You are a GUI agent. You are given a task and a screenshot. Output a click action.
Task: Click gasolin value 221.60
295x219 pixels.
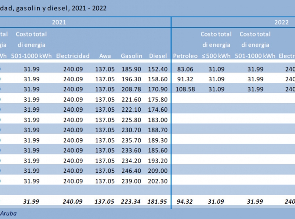pyautogui.click(x=131, y=100)
